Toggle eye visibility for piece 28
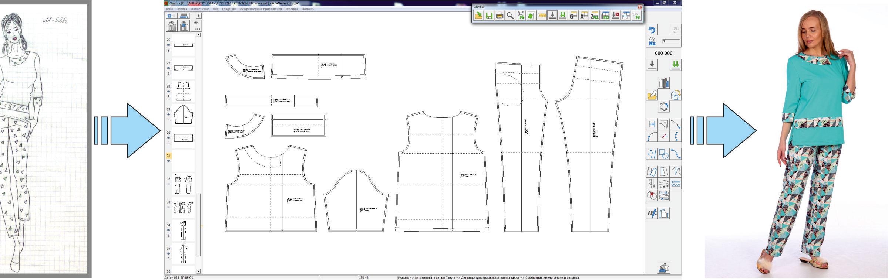 (x=168, y=91)
